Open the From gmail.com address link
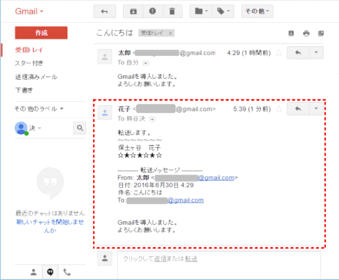339x280 pixels. tap(216, 178)
